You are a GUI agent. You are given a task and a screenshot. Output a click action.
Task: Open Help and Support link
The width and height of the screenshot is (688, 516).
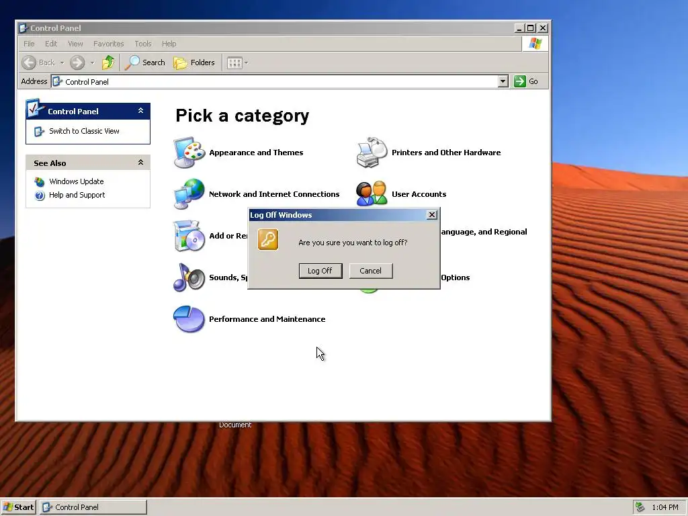(77, 195)
